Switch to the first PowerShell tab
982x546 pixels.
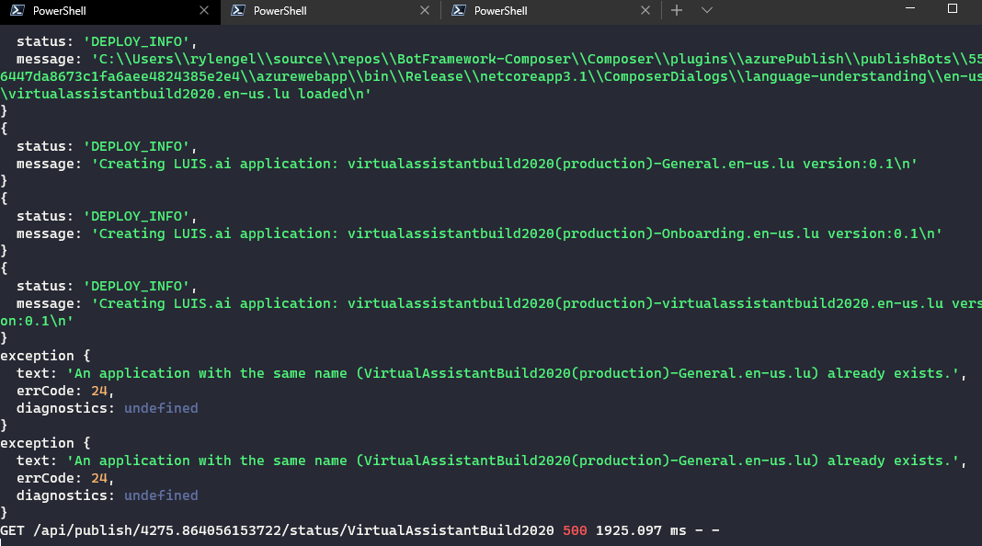coord(109,11)
